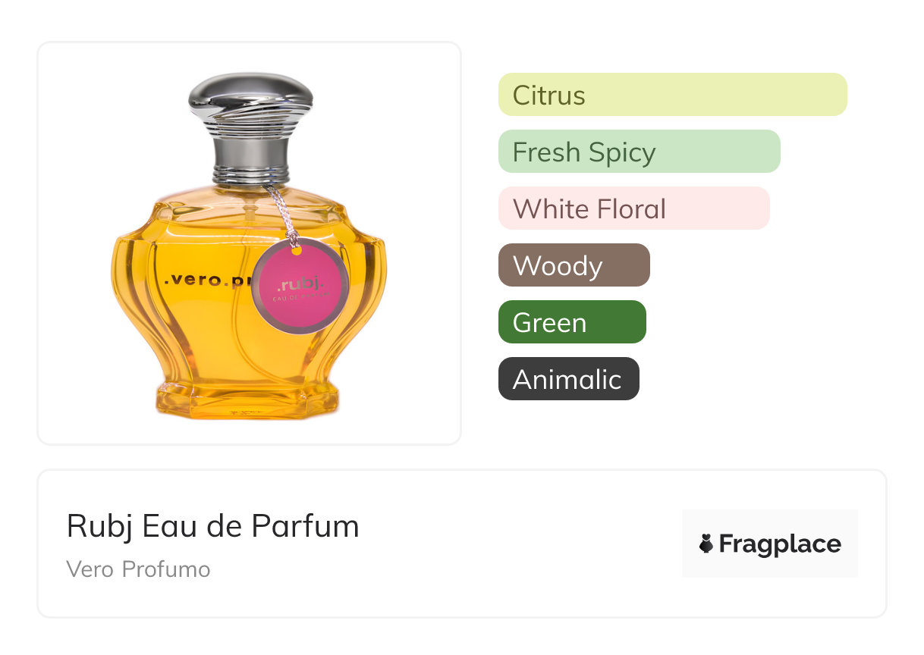Click the Fragplace wordmark text

click(780, 544)
